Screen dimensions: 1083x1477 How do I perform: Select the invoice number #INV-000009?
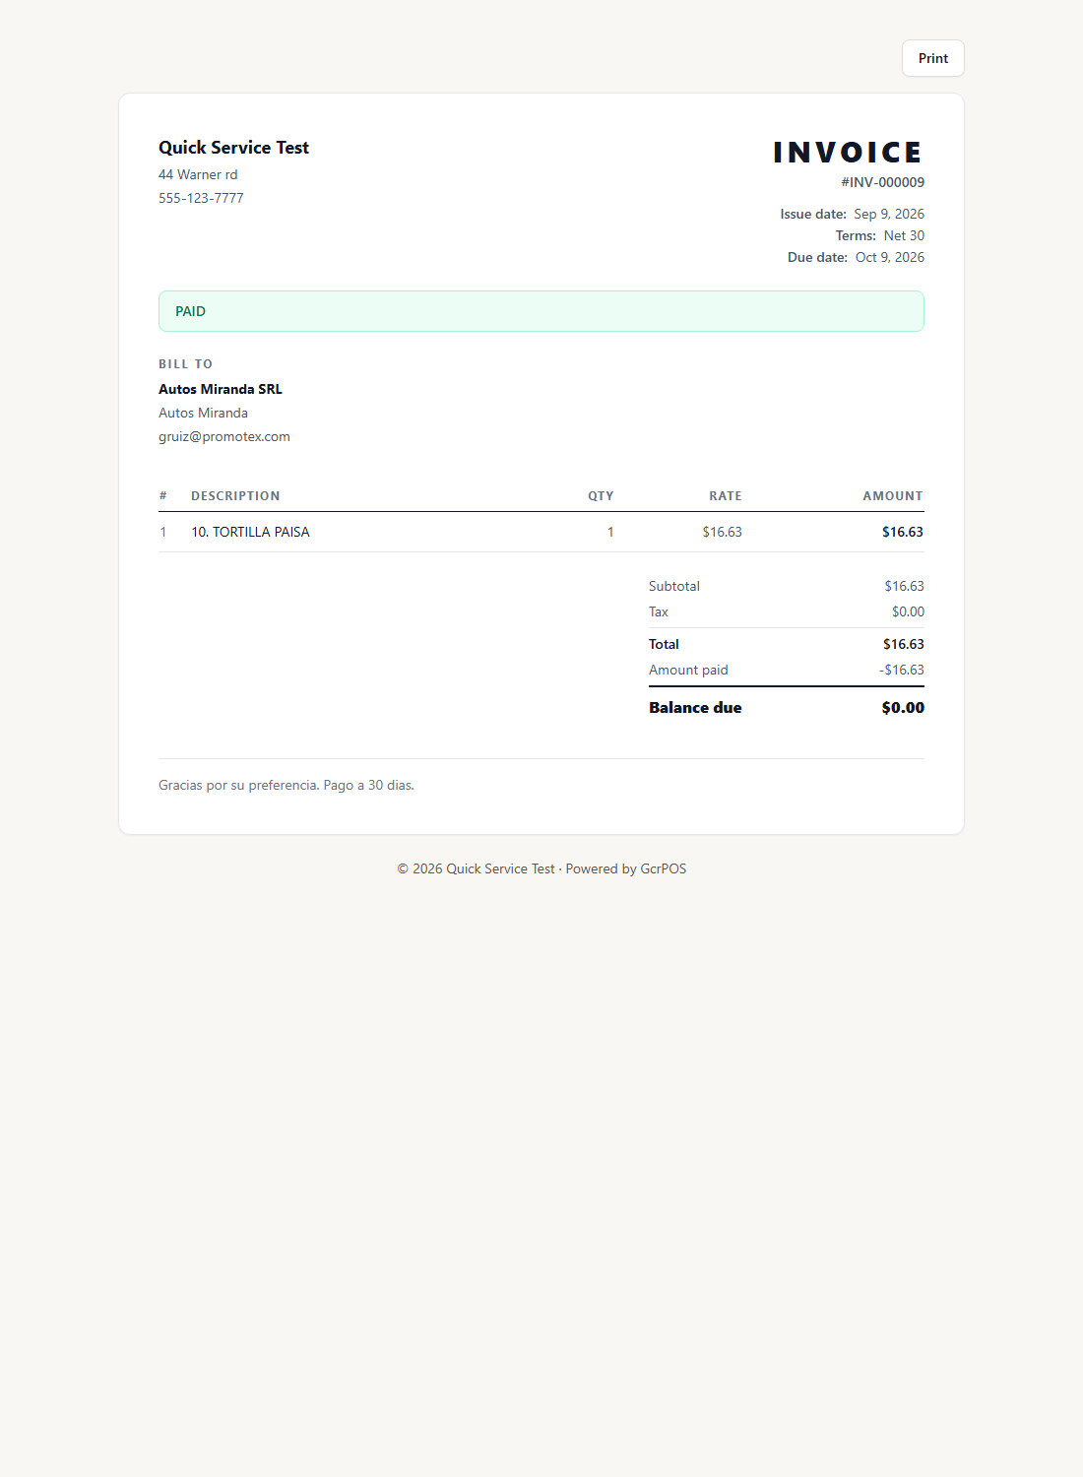[882, 182]
